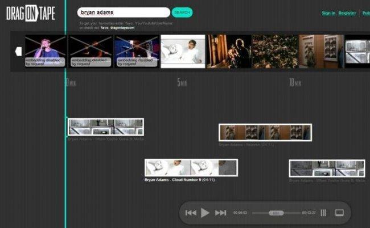The image size is (370, 228).
Task: Select the staircase clip after the 10 MIN mark
Action: click(x=327, y=168)
